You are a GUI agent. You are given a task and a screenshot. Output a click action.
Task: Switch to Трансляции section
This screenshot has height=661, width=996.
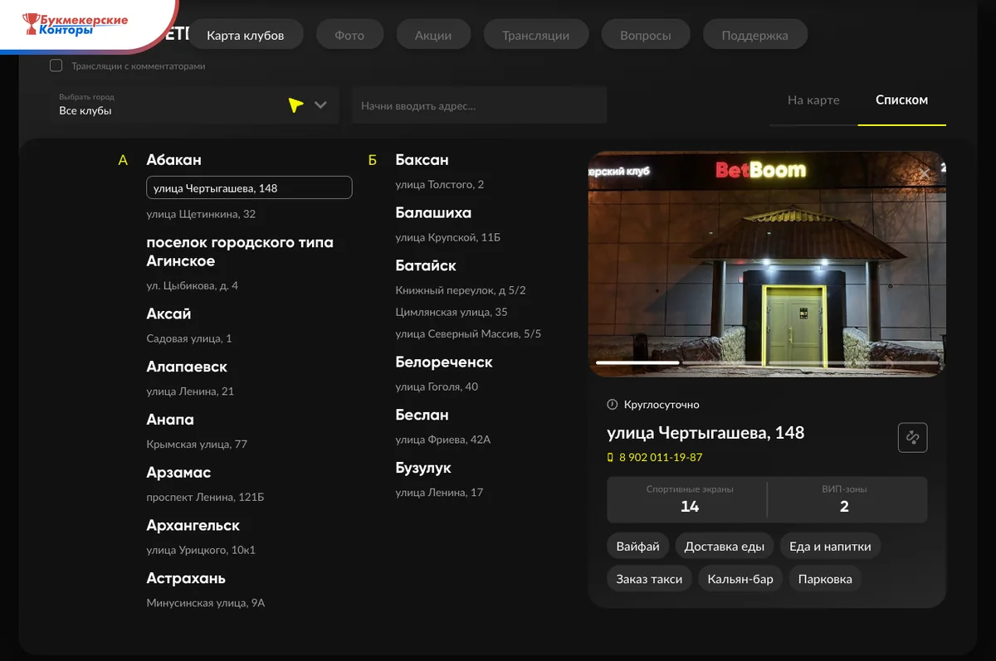(535, 36)
